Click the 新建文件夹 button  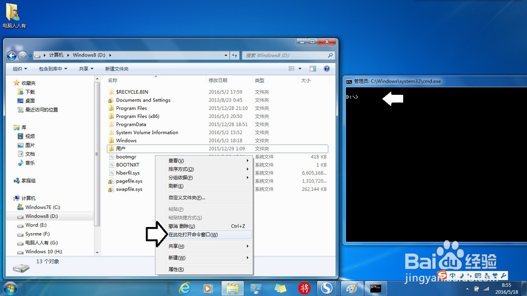(x=116, y=69)
